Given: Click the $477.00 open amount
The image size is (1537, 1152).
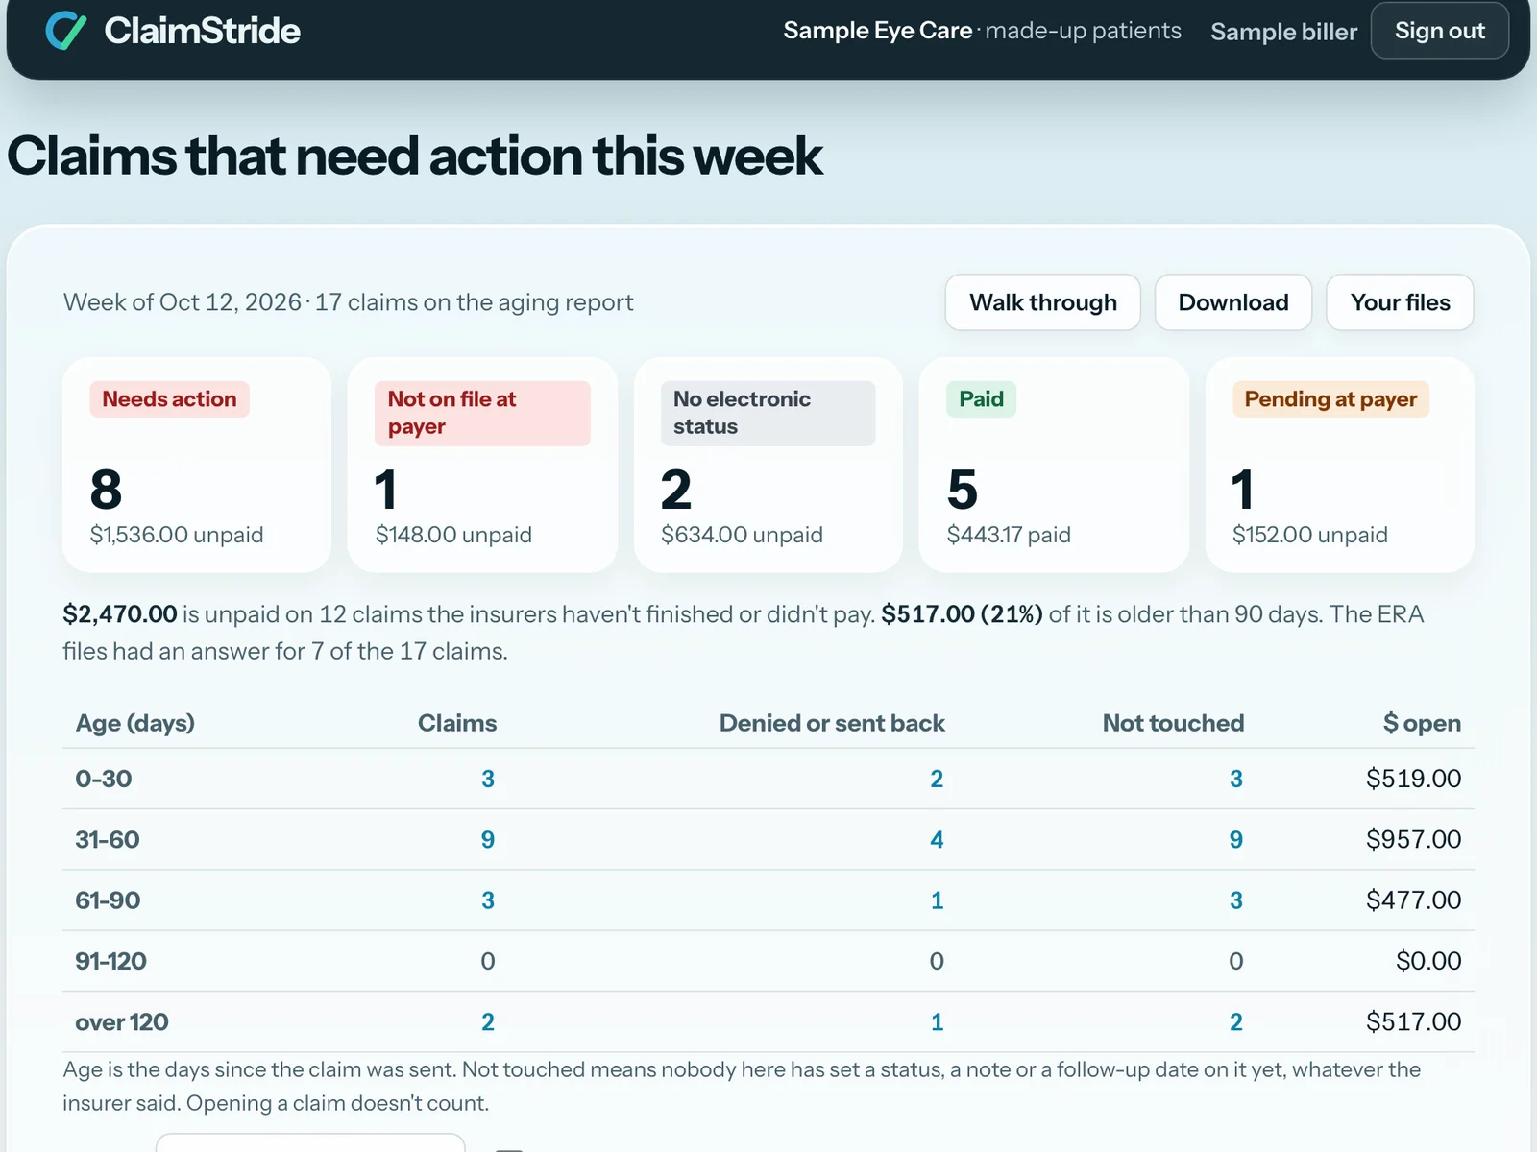Looking at the screenshot, I should [x=1413, y=900].
